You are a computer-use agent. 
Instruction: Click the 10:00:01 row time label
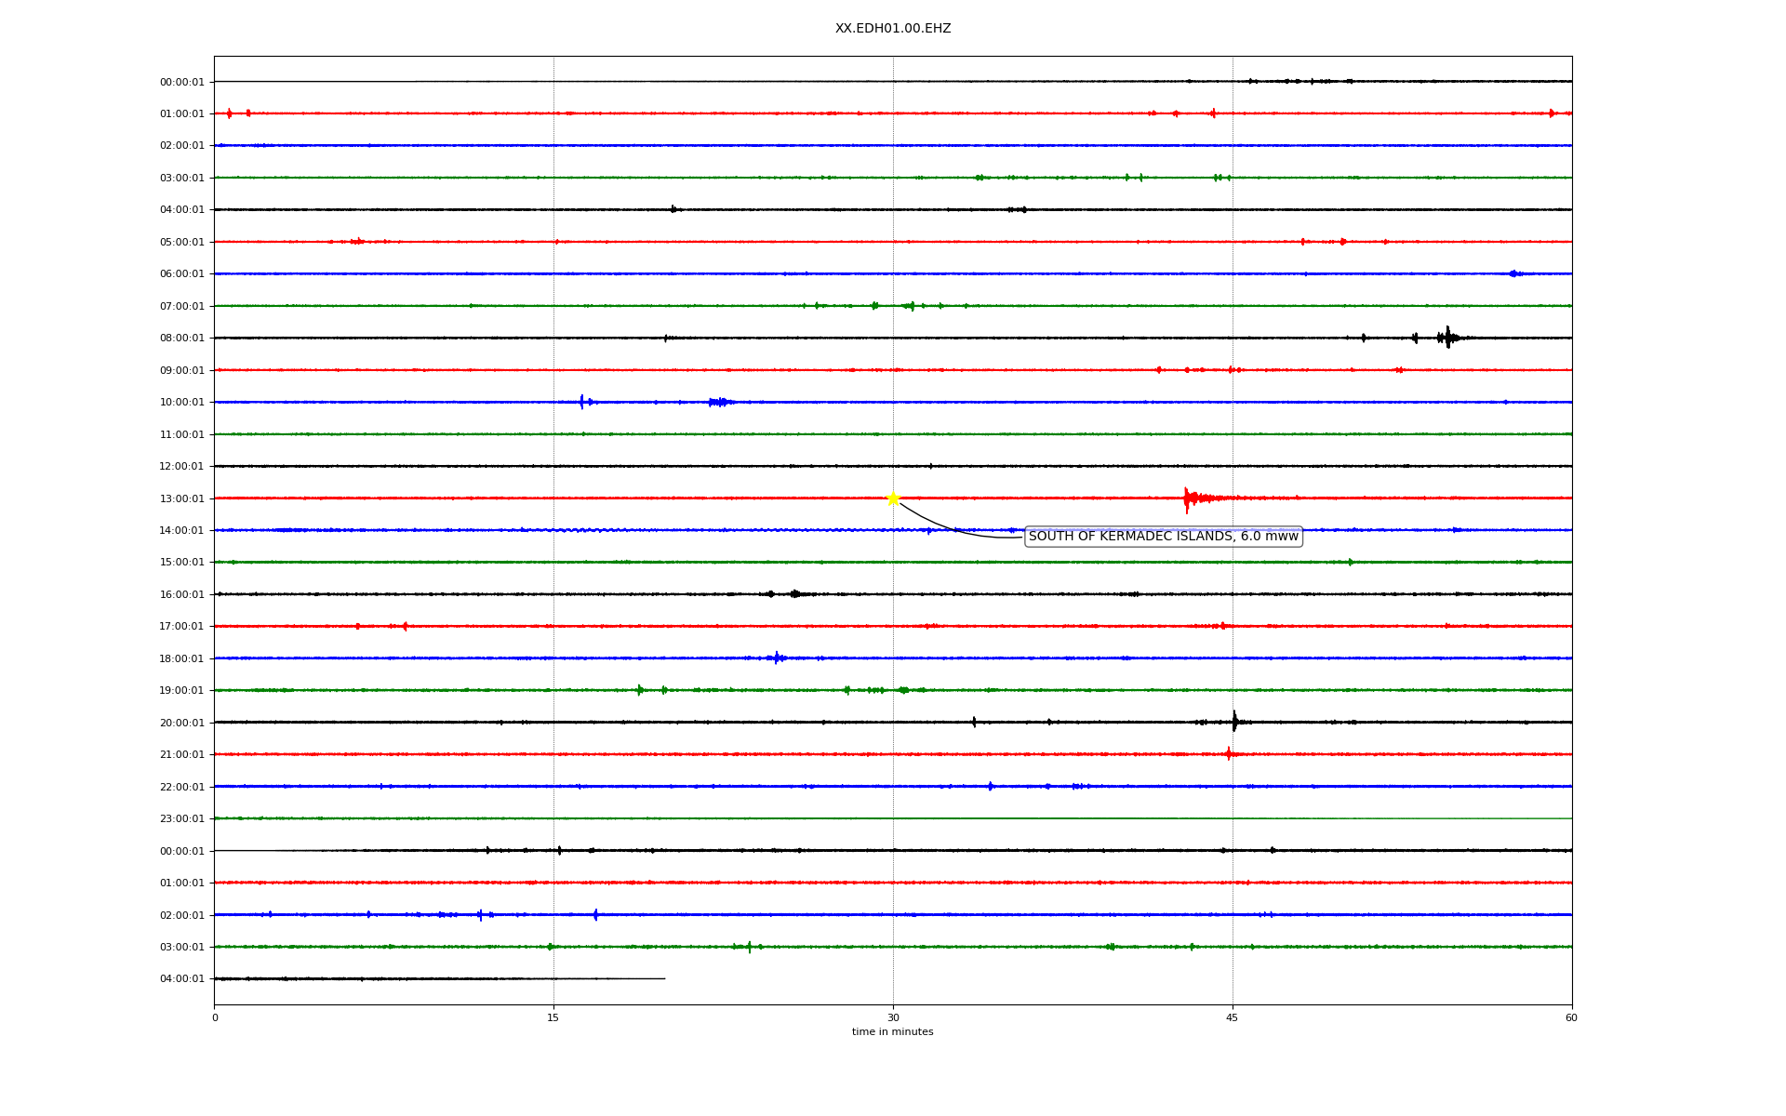click(181, 403)
